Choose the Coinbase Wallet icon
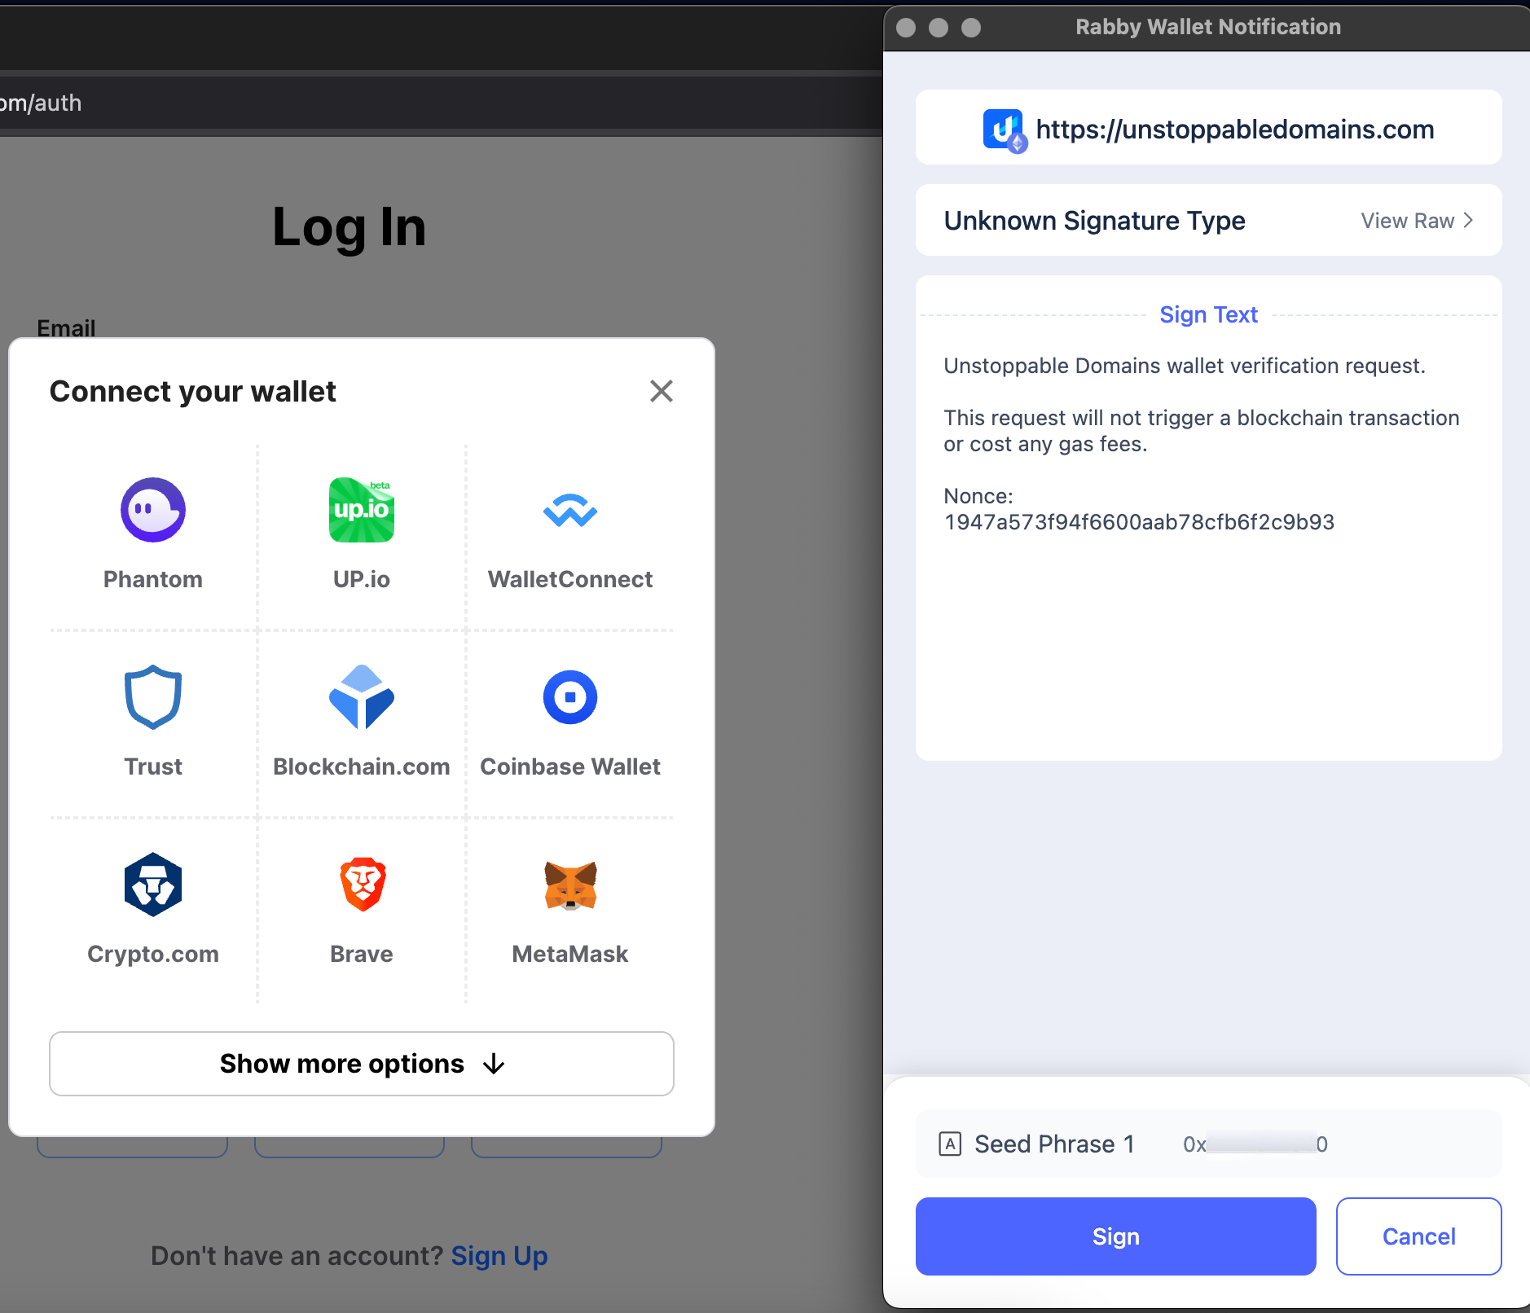Screen dimensions: 1530x1313 click(569, 697)
